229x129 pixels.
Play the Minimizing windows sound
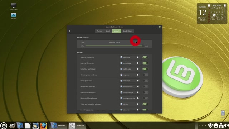[x=138, y=86]
